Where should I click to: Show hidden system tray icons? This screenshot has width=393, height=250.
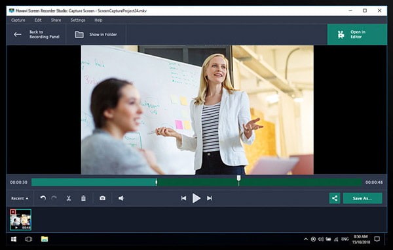pos(306,240)
